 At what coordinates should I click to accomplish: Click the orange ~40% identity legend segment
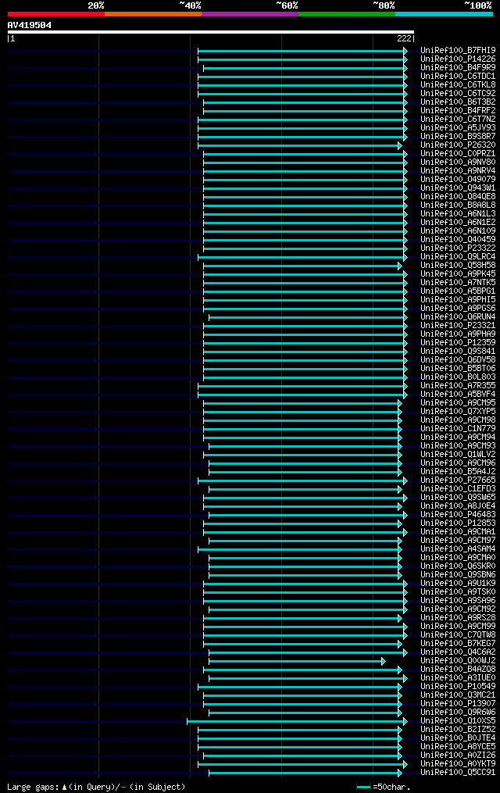pyautogui.click(x=153, y=14)
